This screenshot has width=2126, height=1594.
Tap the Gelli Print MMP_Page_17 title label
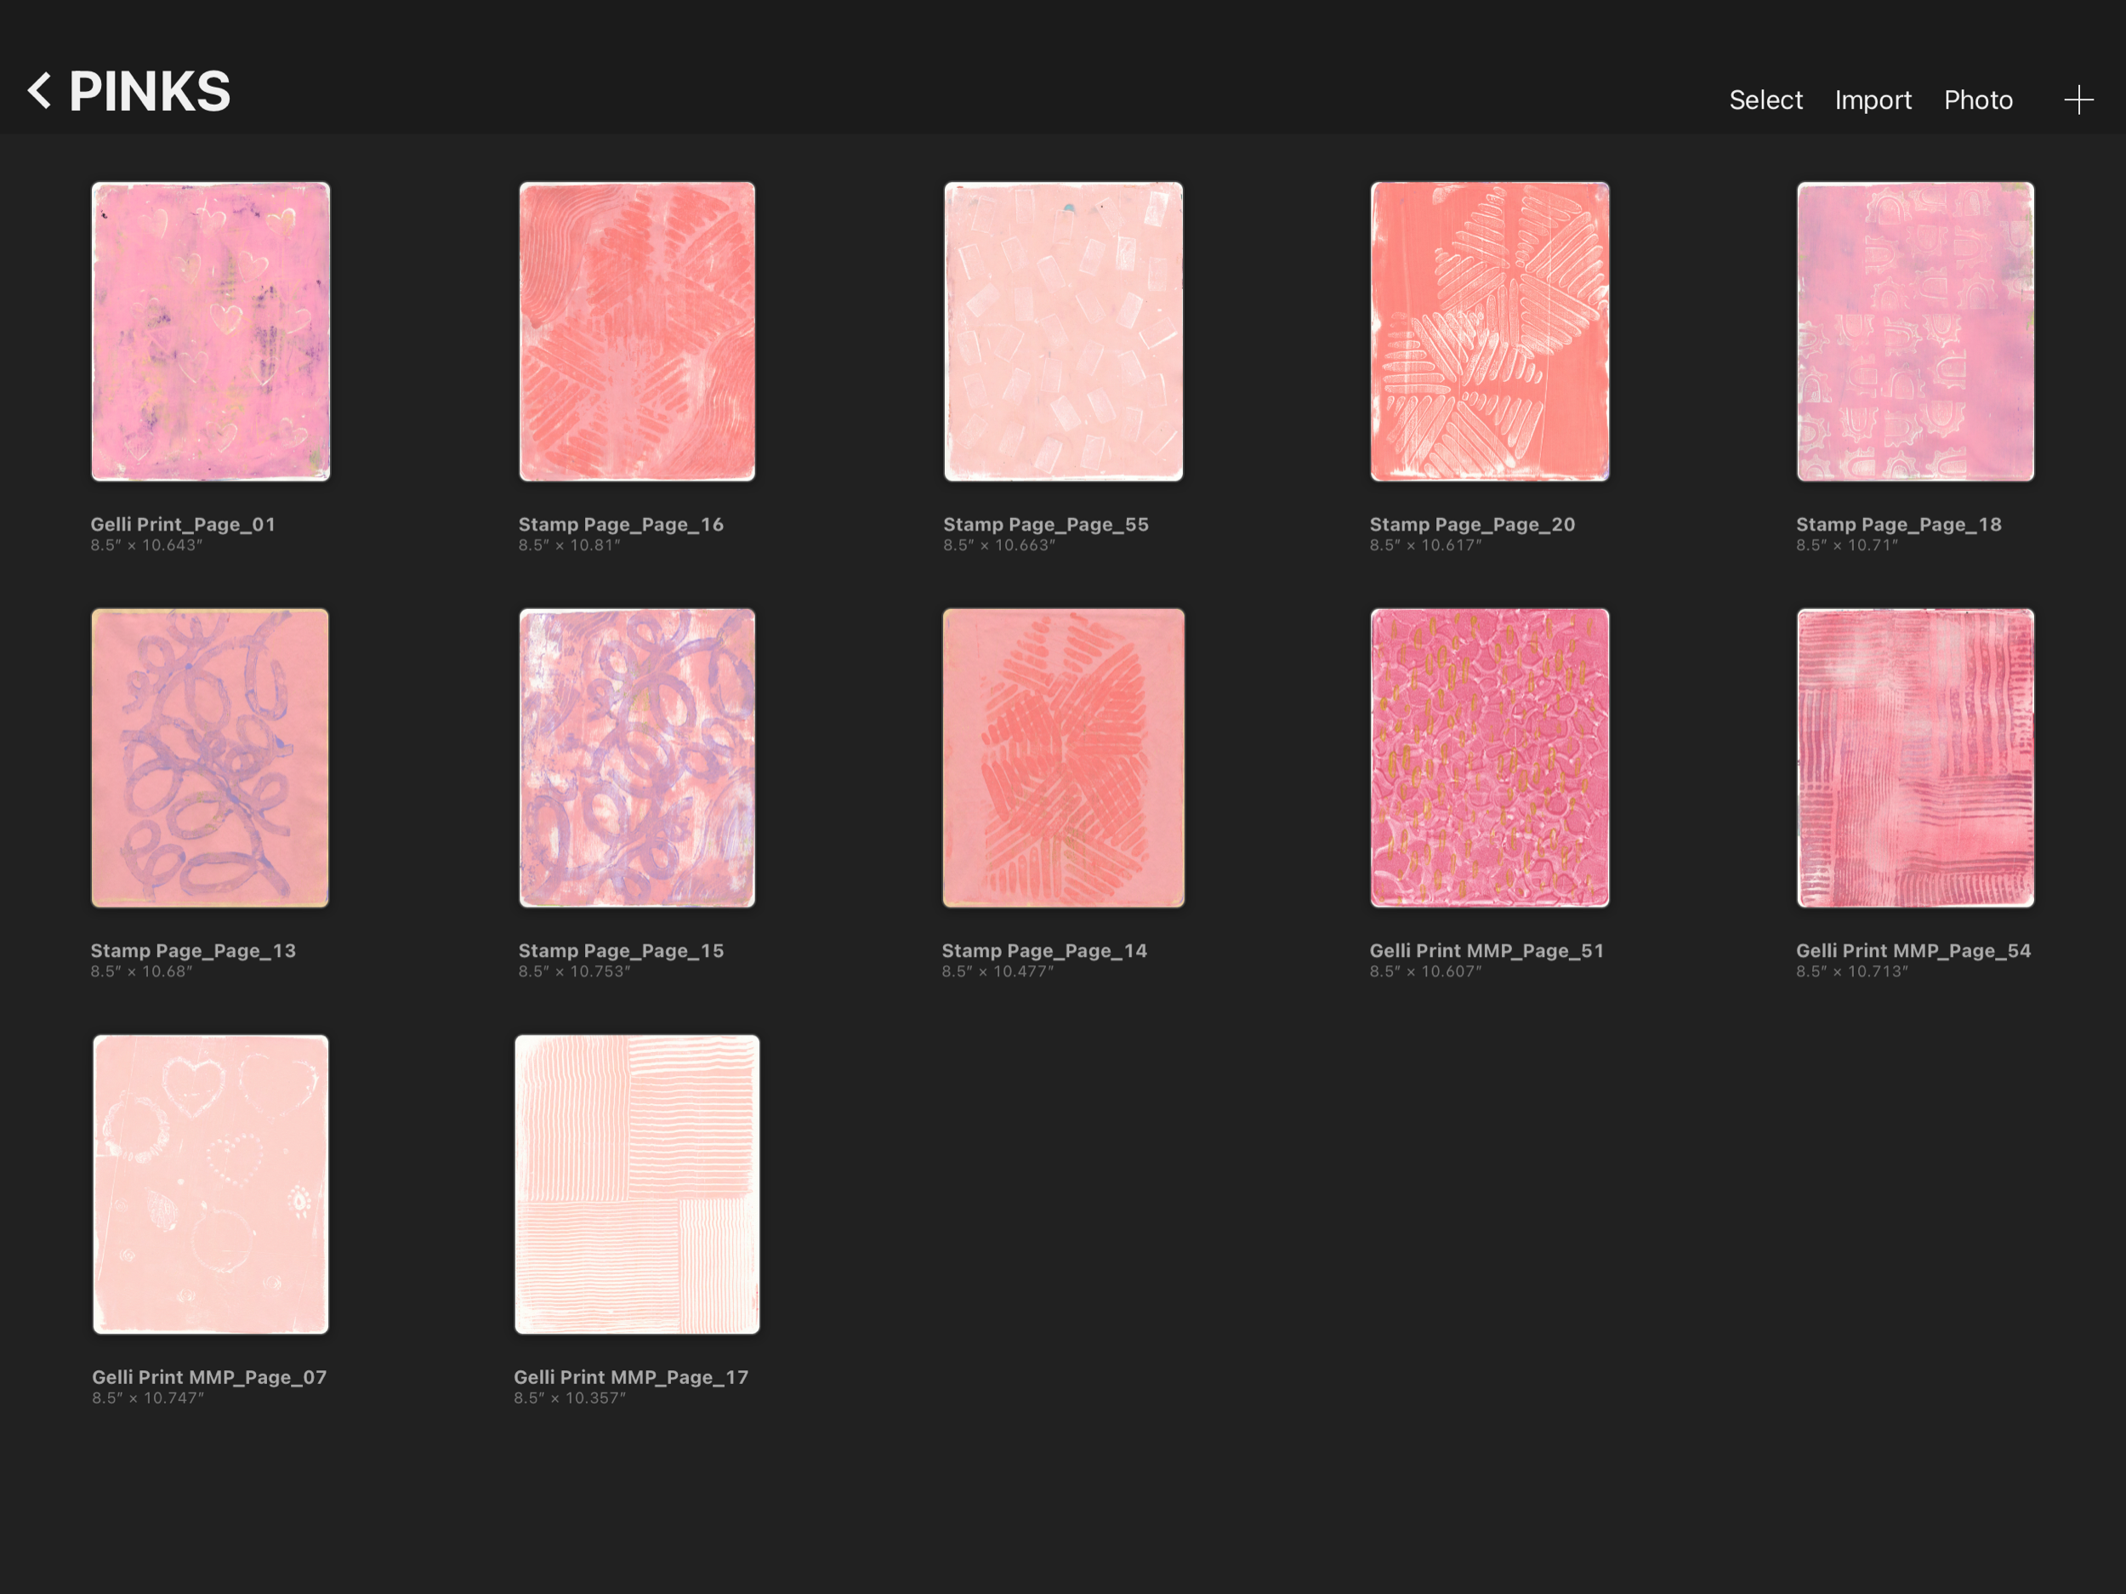(x=630, y=1377)
